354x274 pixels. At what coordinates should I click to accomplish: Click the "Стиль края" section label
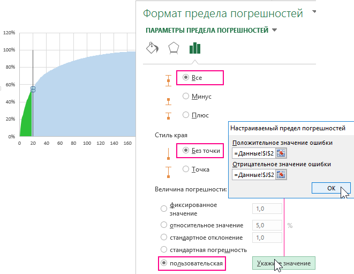tap(171, 135)
